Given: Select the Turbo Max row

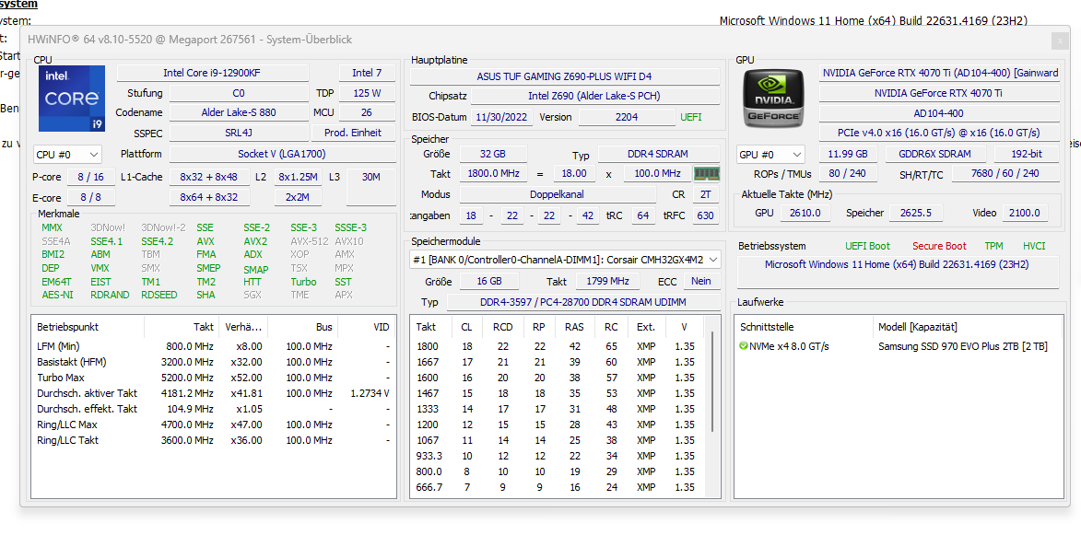Looking at the screenshot, I should [214, 378].
